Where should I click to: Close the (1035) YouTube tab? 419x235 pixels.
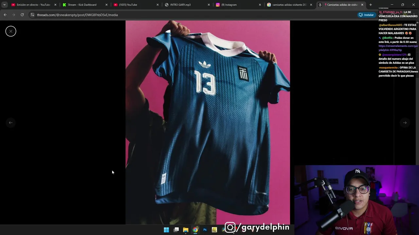158,5
